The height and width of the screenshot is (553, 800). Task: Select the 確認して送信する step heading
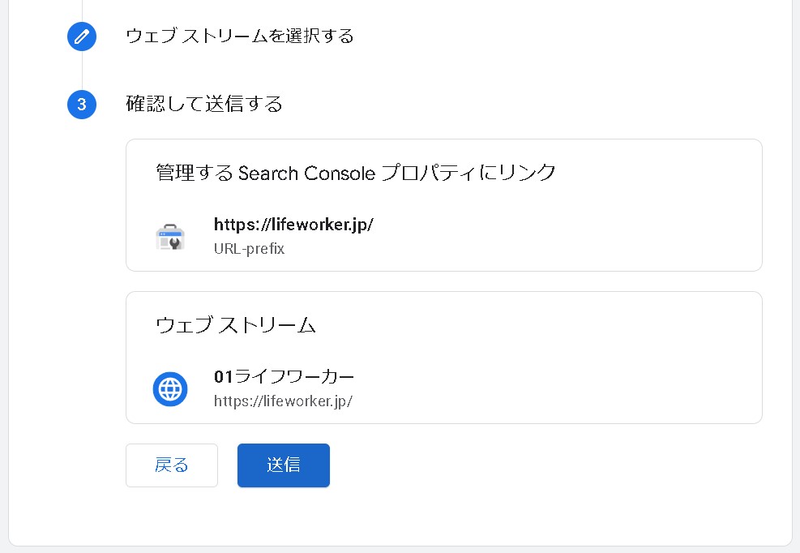pos(204,104)
